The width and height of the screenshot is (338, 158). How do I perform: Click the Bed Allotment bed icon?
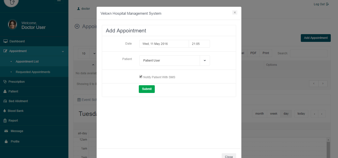pyautogui.click(x=5, y=101)
